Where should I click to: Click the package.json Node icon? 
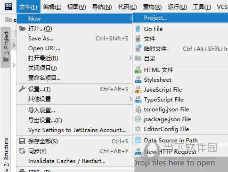[138, 119]
